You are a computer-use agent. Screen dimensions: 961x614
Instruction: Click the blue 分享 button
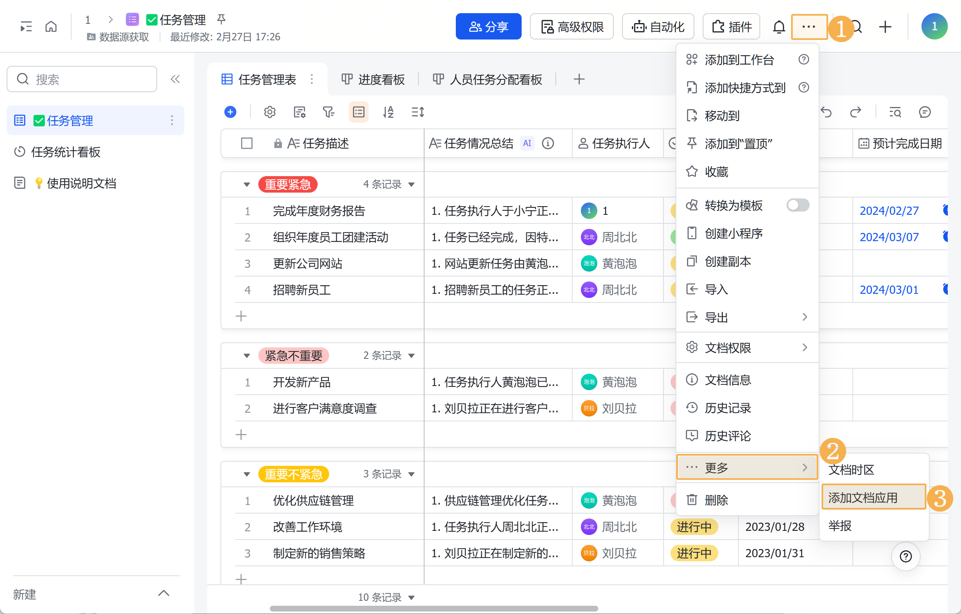(488, 26)
